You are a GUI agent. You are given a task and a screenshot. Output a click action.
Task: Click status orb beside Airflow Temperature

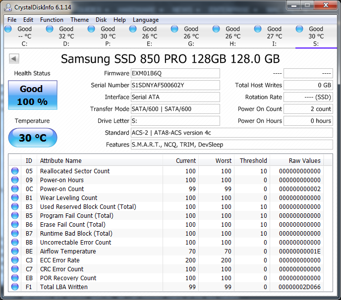[15, 251]
